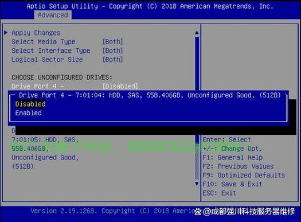Click the Apply Changes arrow marker
Image resolution: width=301 pixels, height=222 pixels.
(x=6, y=33)
